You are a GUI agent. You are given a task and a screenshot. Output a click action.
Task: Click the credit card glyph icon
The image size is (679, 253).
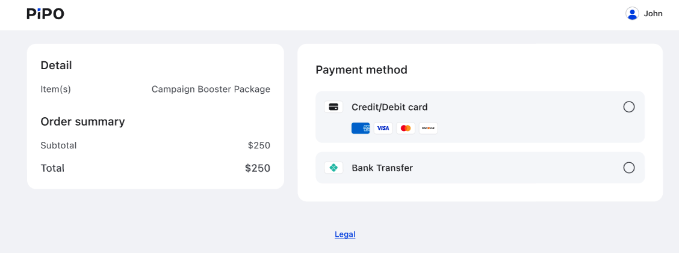coord(333,107)
